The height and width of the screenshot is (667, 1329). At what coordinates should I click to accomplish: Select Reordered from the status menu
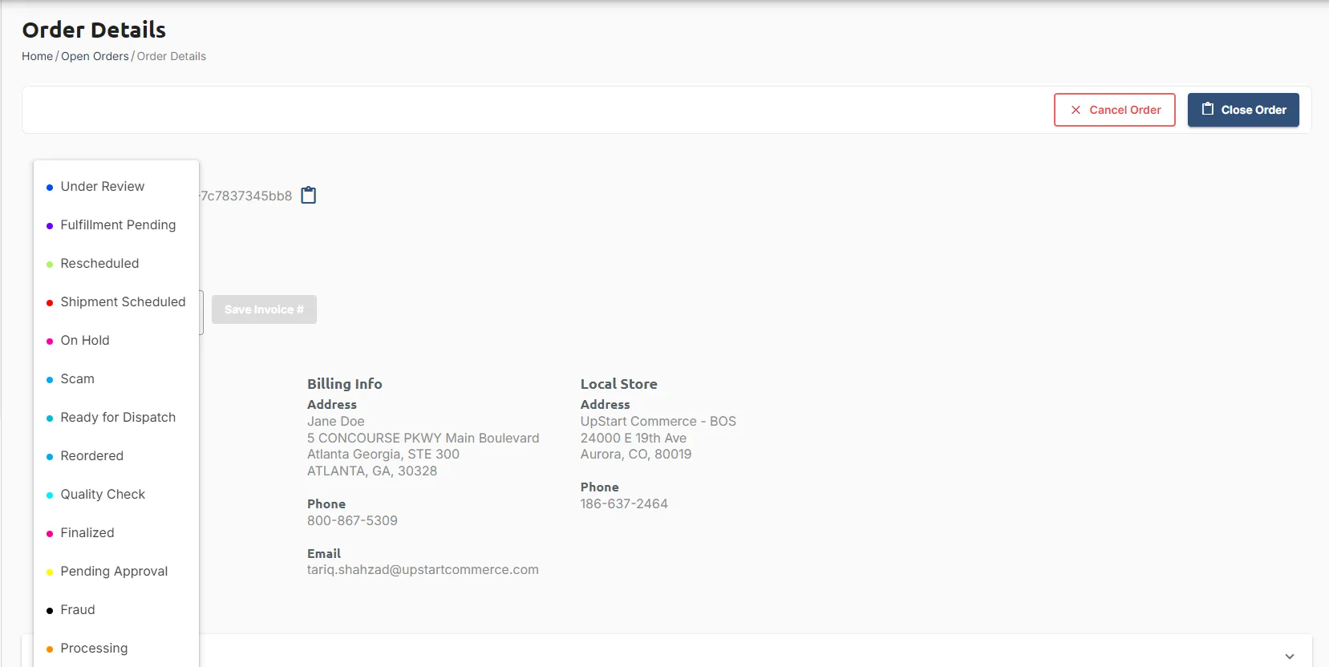pos(116,456)
